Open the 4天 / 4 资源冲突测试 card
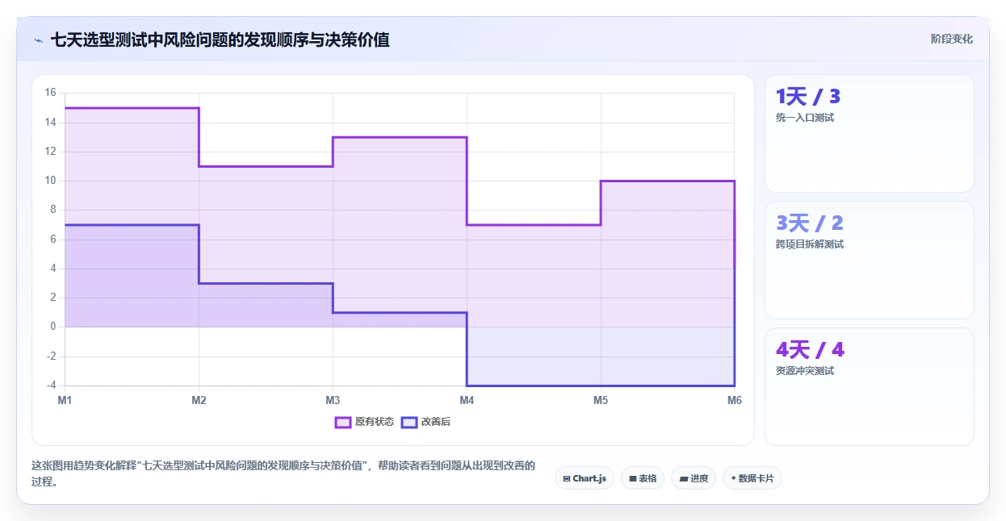Image resolution: width=1006 pixels, height=521 pixels. click(x=870, y=386)
